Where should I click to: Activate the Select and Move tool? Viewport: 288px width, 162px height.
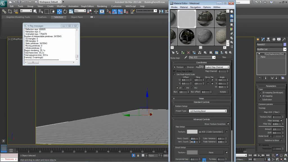click(59, 12)
